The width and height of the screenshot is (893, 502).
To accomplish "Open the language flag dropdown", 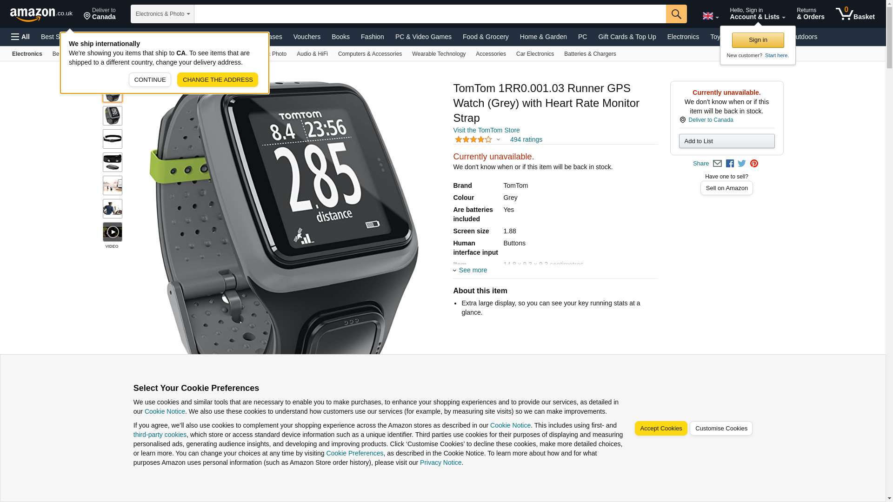I will coord(711,16).
